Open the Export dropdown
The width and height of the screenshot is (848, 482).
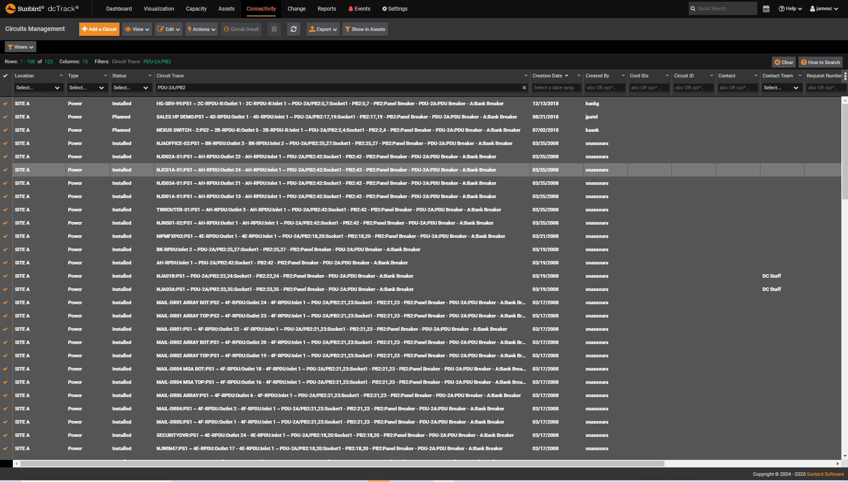323,29
